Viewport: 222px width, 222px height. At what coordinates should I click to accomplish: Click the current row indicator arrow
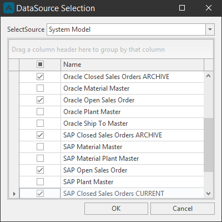pos(14,194)
